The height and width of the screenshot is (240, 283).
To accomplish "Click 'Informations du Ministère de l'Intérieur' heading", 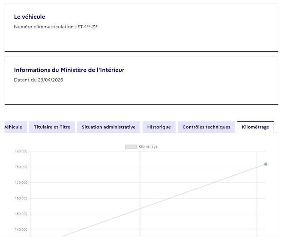I will pyautogui.click(x=69, y=70).
